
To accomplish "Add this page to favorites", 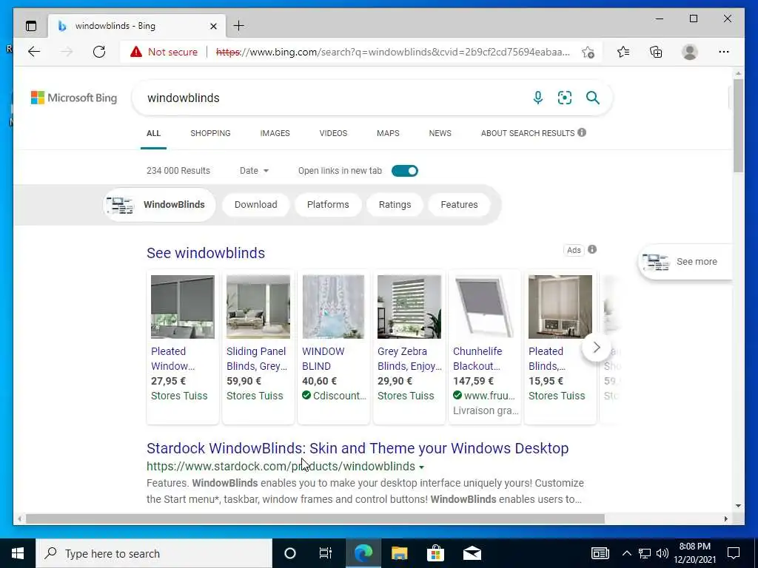I will click(x=588, y=53).
